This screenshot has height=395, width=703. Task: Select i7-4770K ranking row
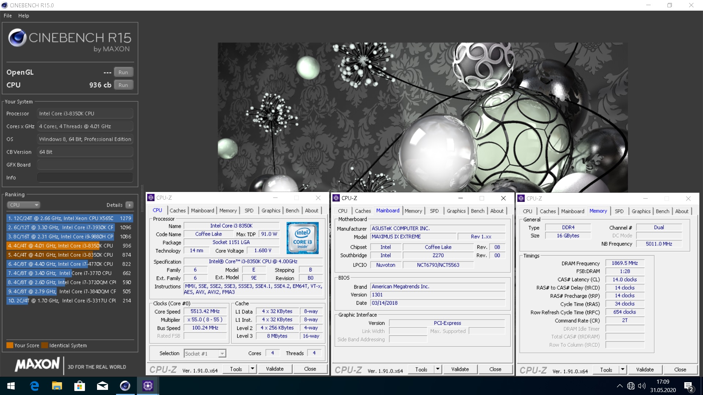tap(70, 264)
